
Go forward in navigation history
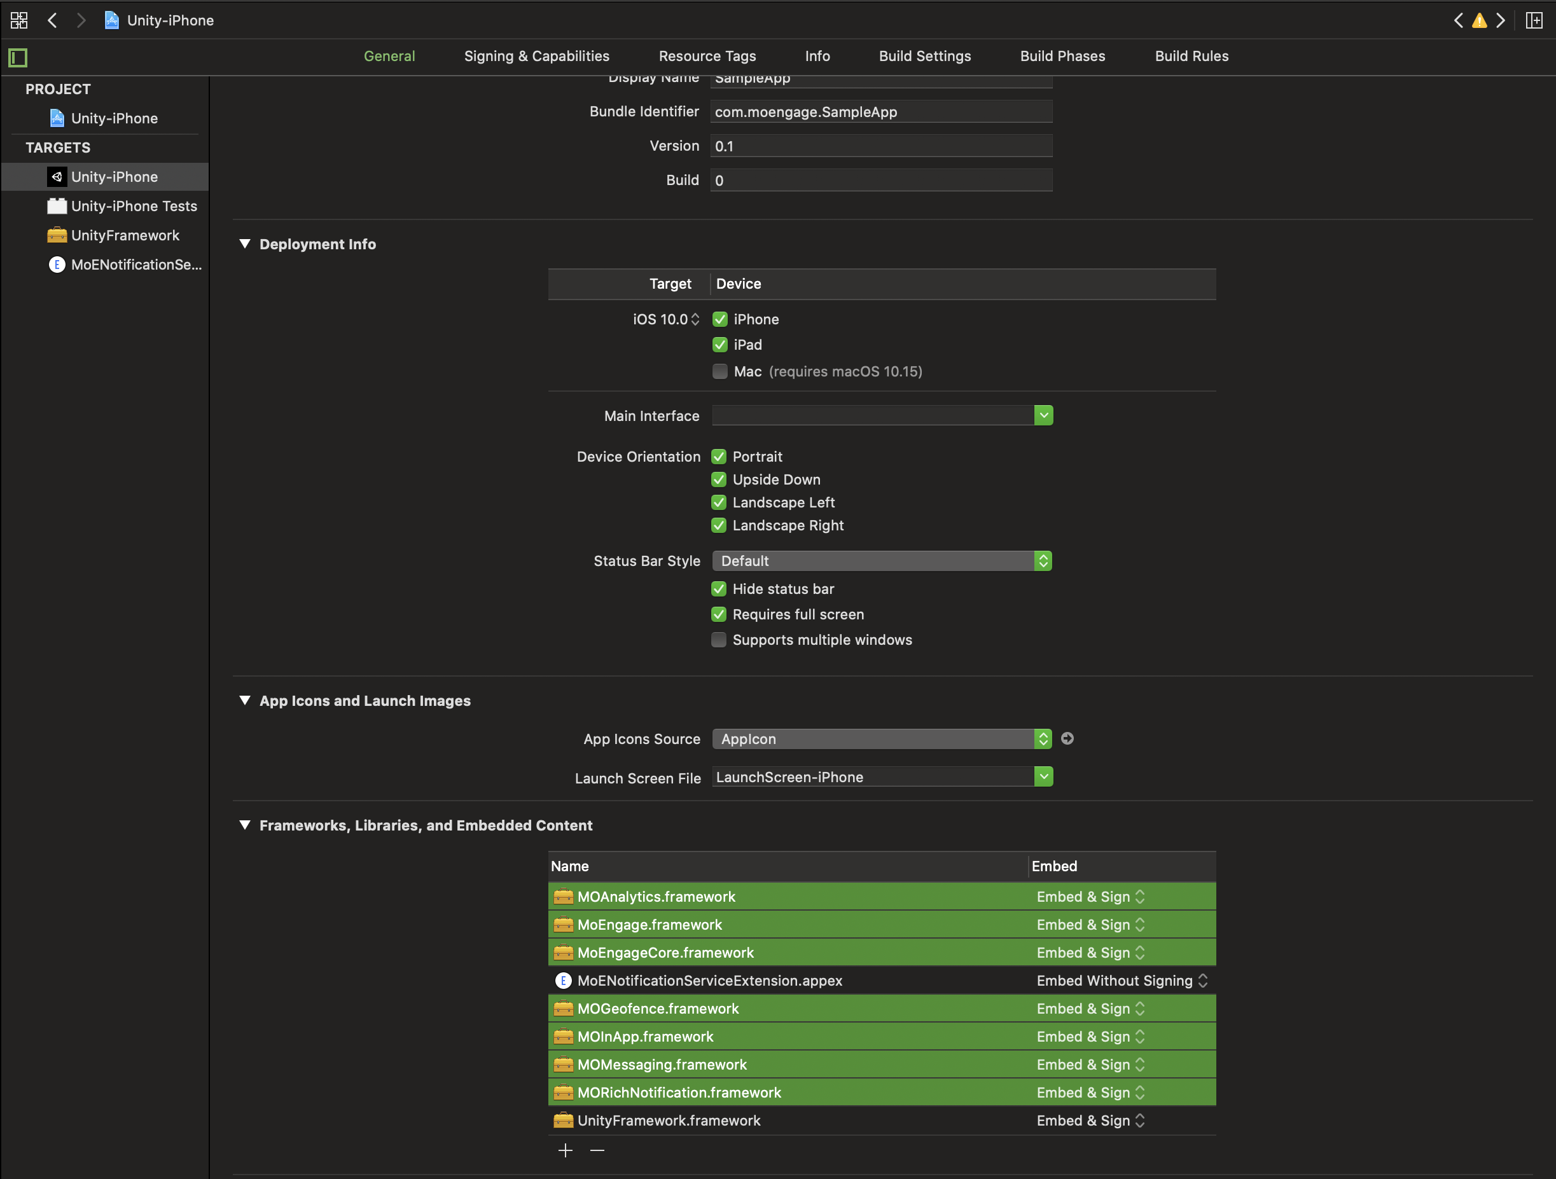click(81, 20)
